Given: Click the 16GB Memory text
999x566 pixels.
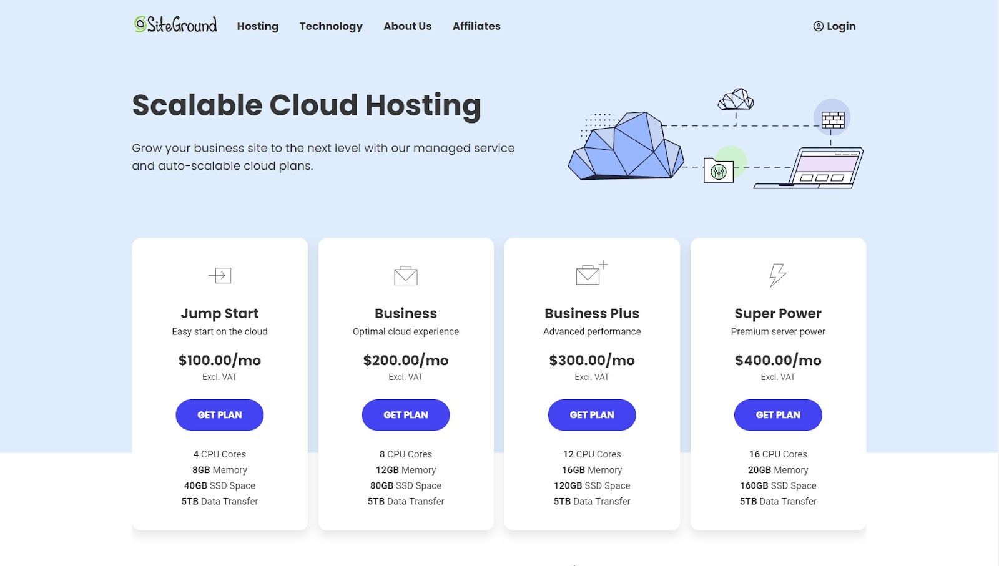Looking at the screenshot, I should pos(592,470).
